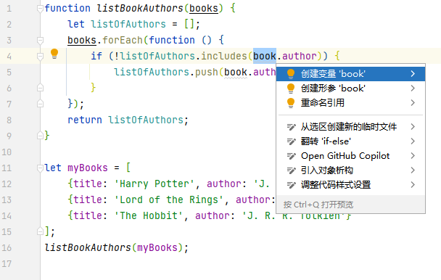This screenshot has height=280, width=441.
Task: Select the "翻转 'if-else'" action
Action: (350, 141)
